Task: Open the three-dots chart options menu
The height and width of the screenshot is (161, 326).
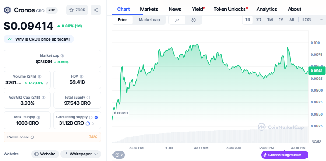Action: [x=322, y=20]
